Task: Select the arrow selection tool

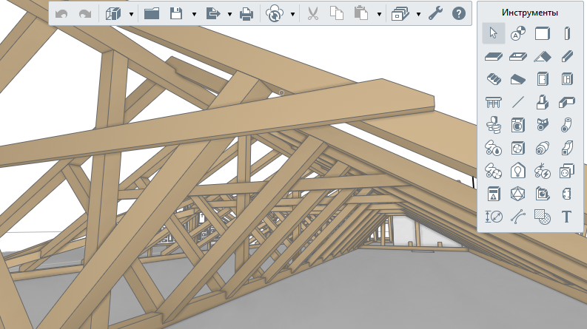Action: click(x=494, y=33)
